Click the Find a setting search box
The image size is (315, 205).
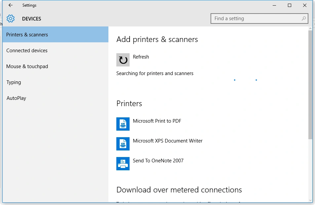(259, 19)
